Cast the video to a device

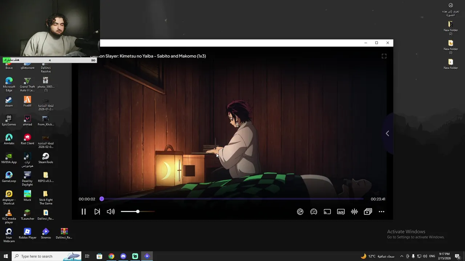[x=327, y=212]
